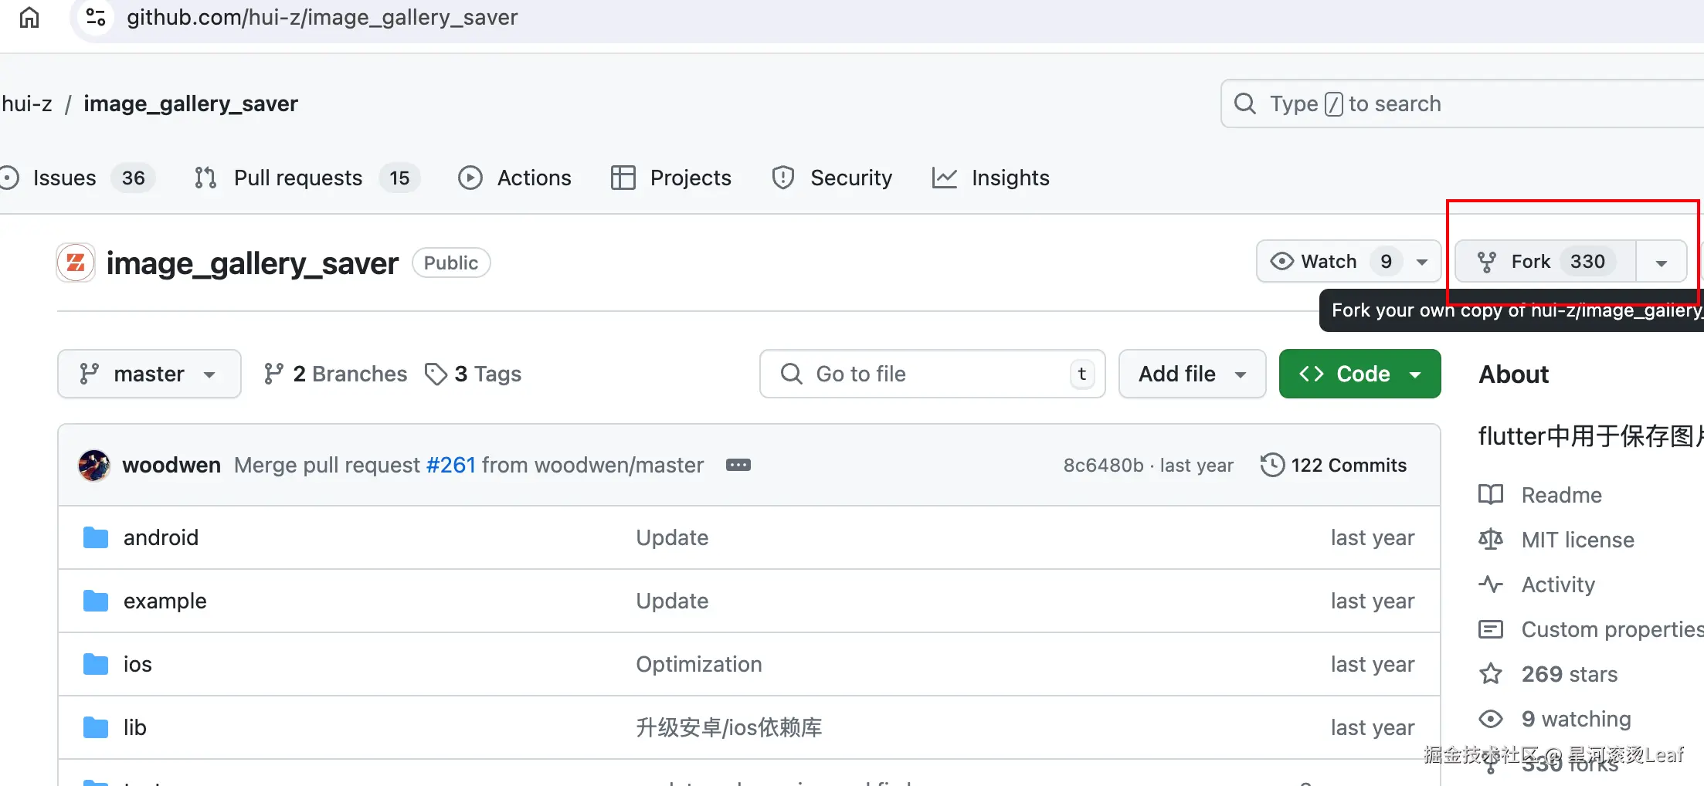Open the MIT license link
This screenshot has height=786, width=1704.
[x=1578, y=540]
